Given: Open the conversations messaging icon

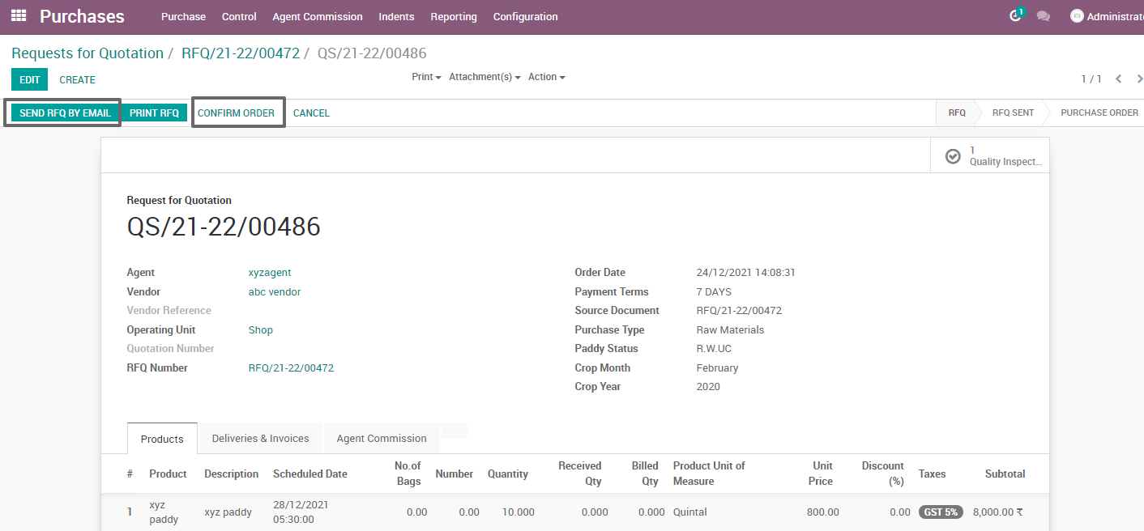Looking at the screenshot, I should pyautogui.click(x=1044, y=16).
